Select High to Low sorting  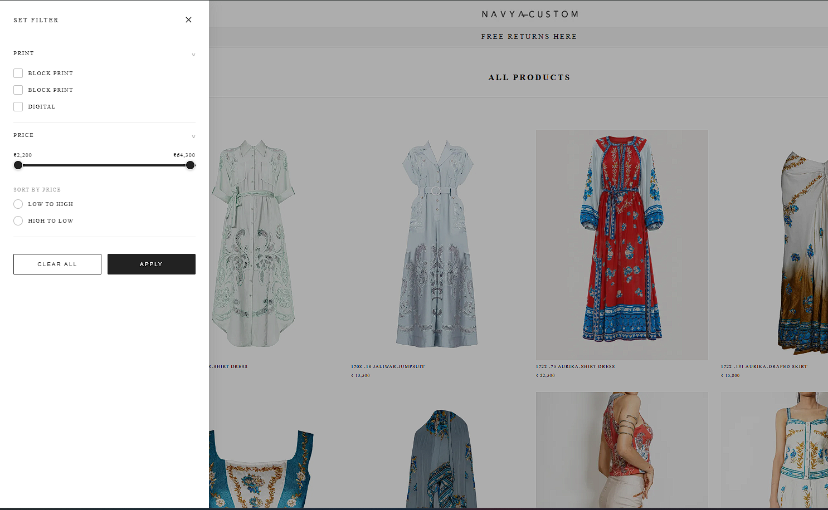click(x=18, y=221)
